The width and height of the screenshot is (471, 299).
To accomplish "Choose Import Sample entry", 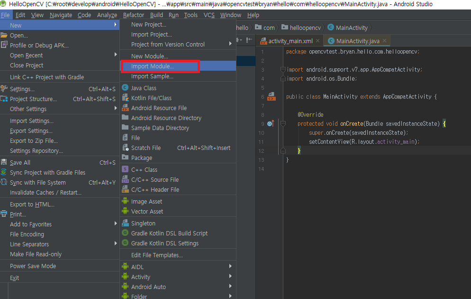I will (x=178, y=76).
